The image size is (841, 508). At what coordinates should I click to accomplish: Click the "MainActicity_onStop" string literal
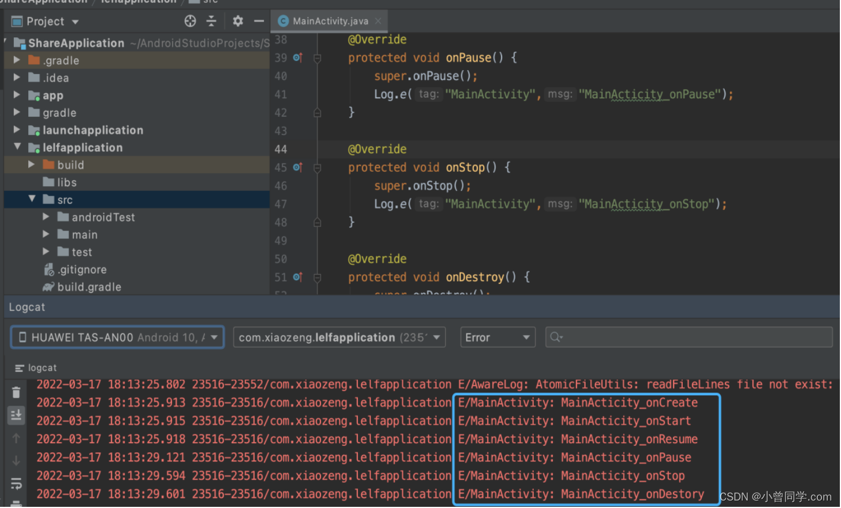pos(647,204)
